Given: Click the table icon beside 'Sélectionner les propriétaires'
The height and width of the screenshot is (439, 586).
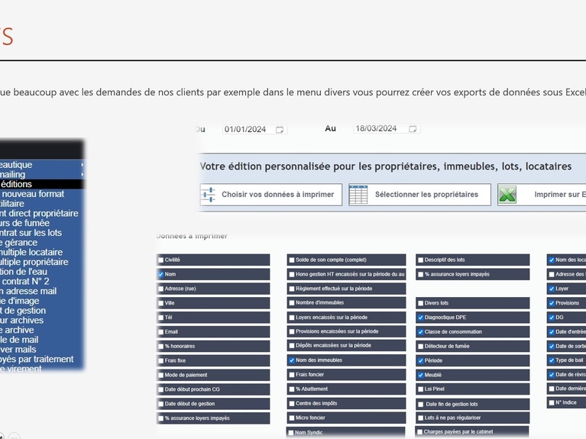Looking at the screenshot, I should pos(358,195).
